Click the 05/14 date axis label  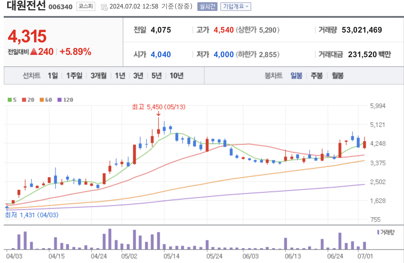171,256
